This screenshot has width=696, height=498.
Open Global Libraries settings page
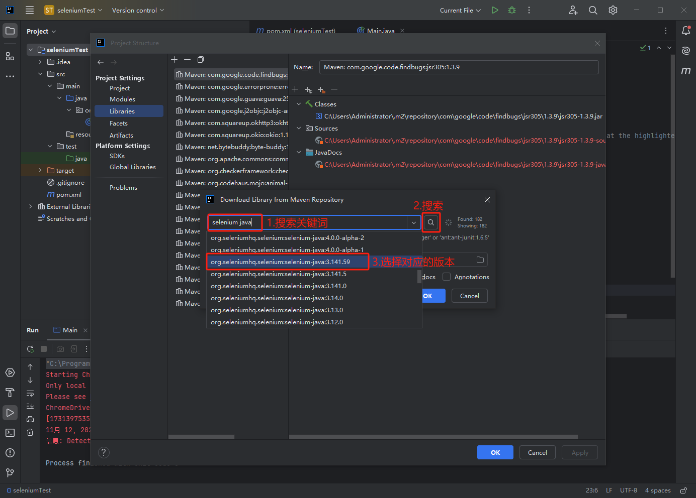[133, 167]
